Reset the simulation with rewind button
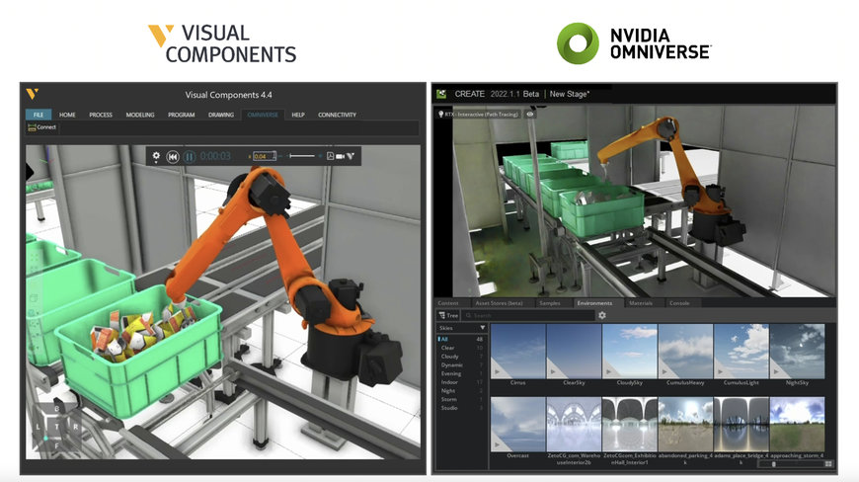 (x=173, y=157)
